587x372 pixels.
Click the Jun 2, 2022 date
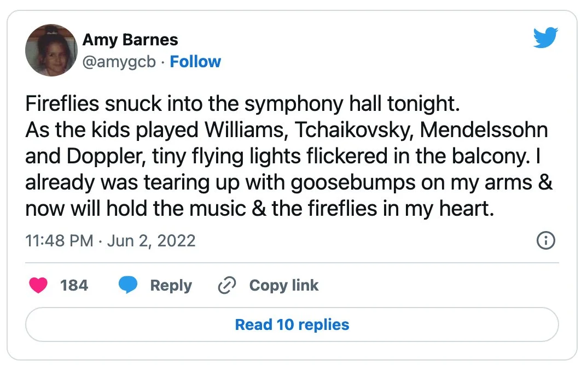[150, 241]
